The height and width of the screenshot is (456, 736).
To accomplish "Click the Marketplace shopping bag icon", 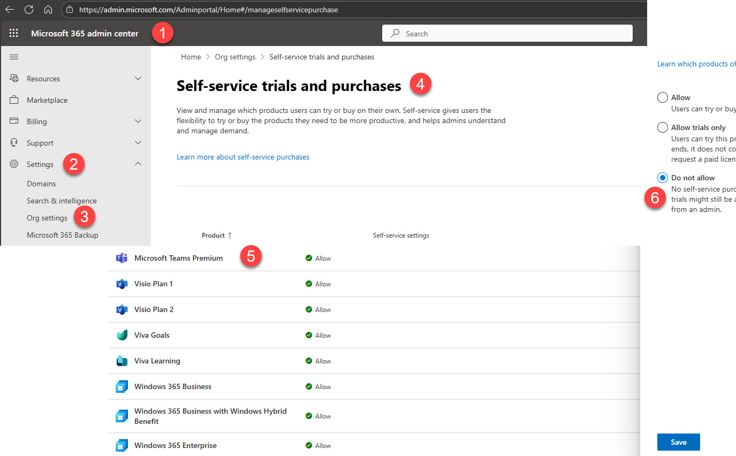I will pos(14,100).
